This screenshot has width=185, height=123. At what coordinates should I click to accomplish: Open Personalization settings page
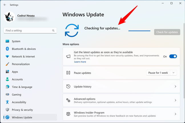(30, 64)
